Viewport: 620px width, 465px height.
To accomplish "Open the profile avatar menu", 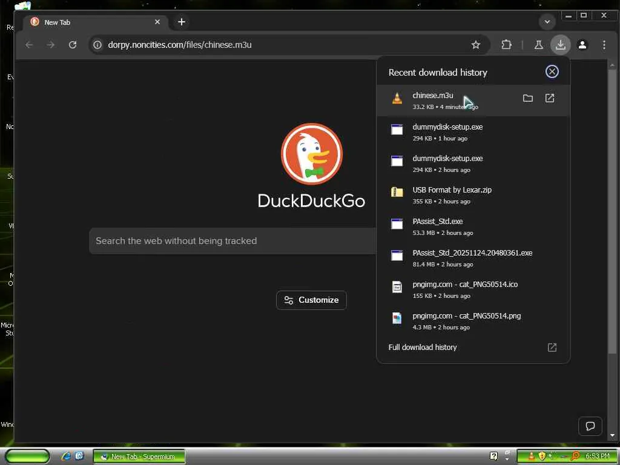I will 582,45.
